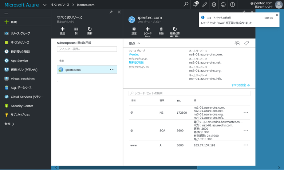Open the search magnifier in top bar
The image size is (284, 170).
pyautogui.click(x=186, y=4)
